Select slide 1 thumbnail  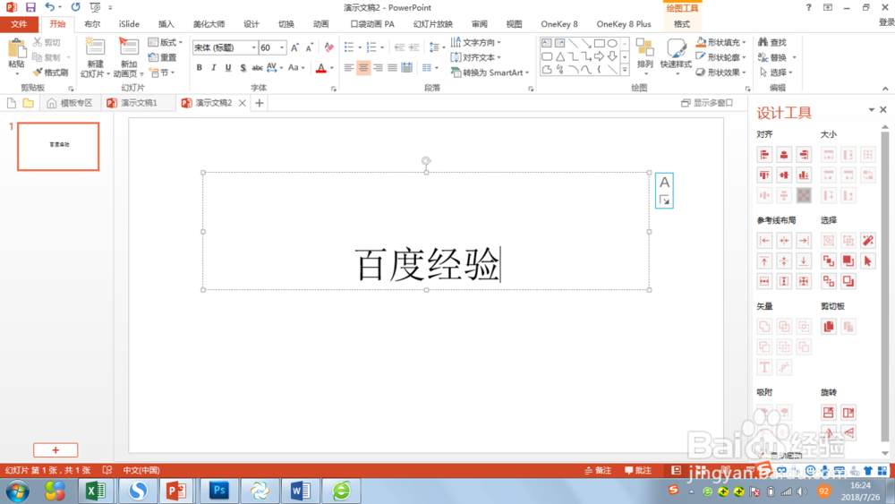pyautogui.click(x=58, y=146)
